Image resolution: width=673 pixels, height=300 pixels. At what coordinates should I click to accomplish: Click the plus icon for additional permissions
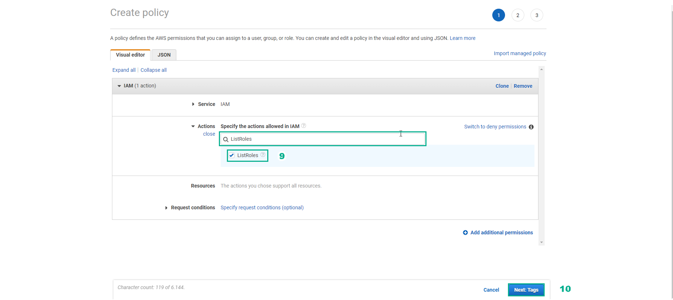[x=465, y=233]
